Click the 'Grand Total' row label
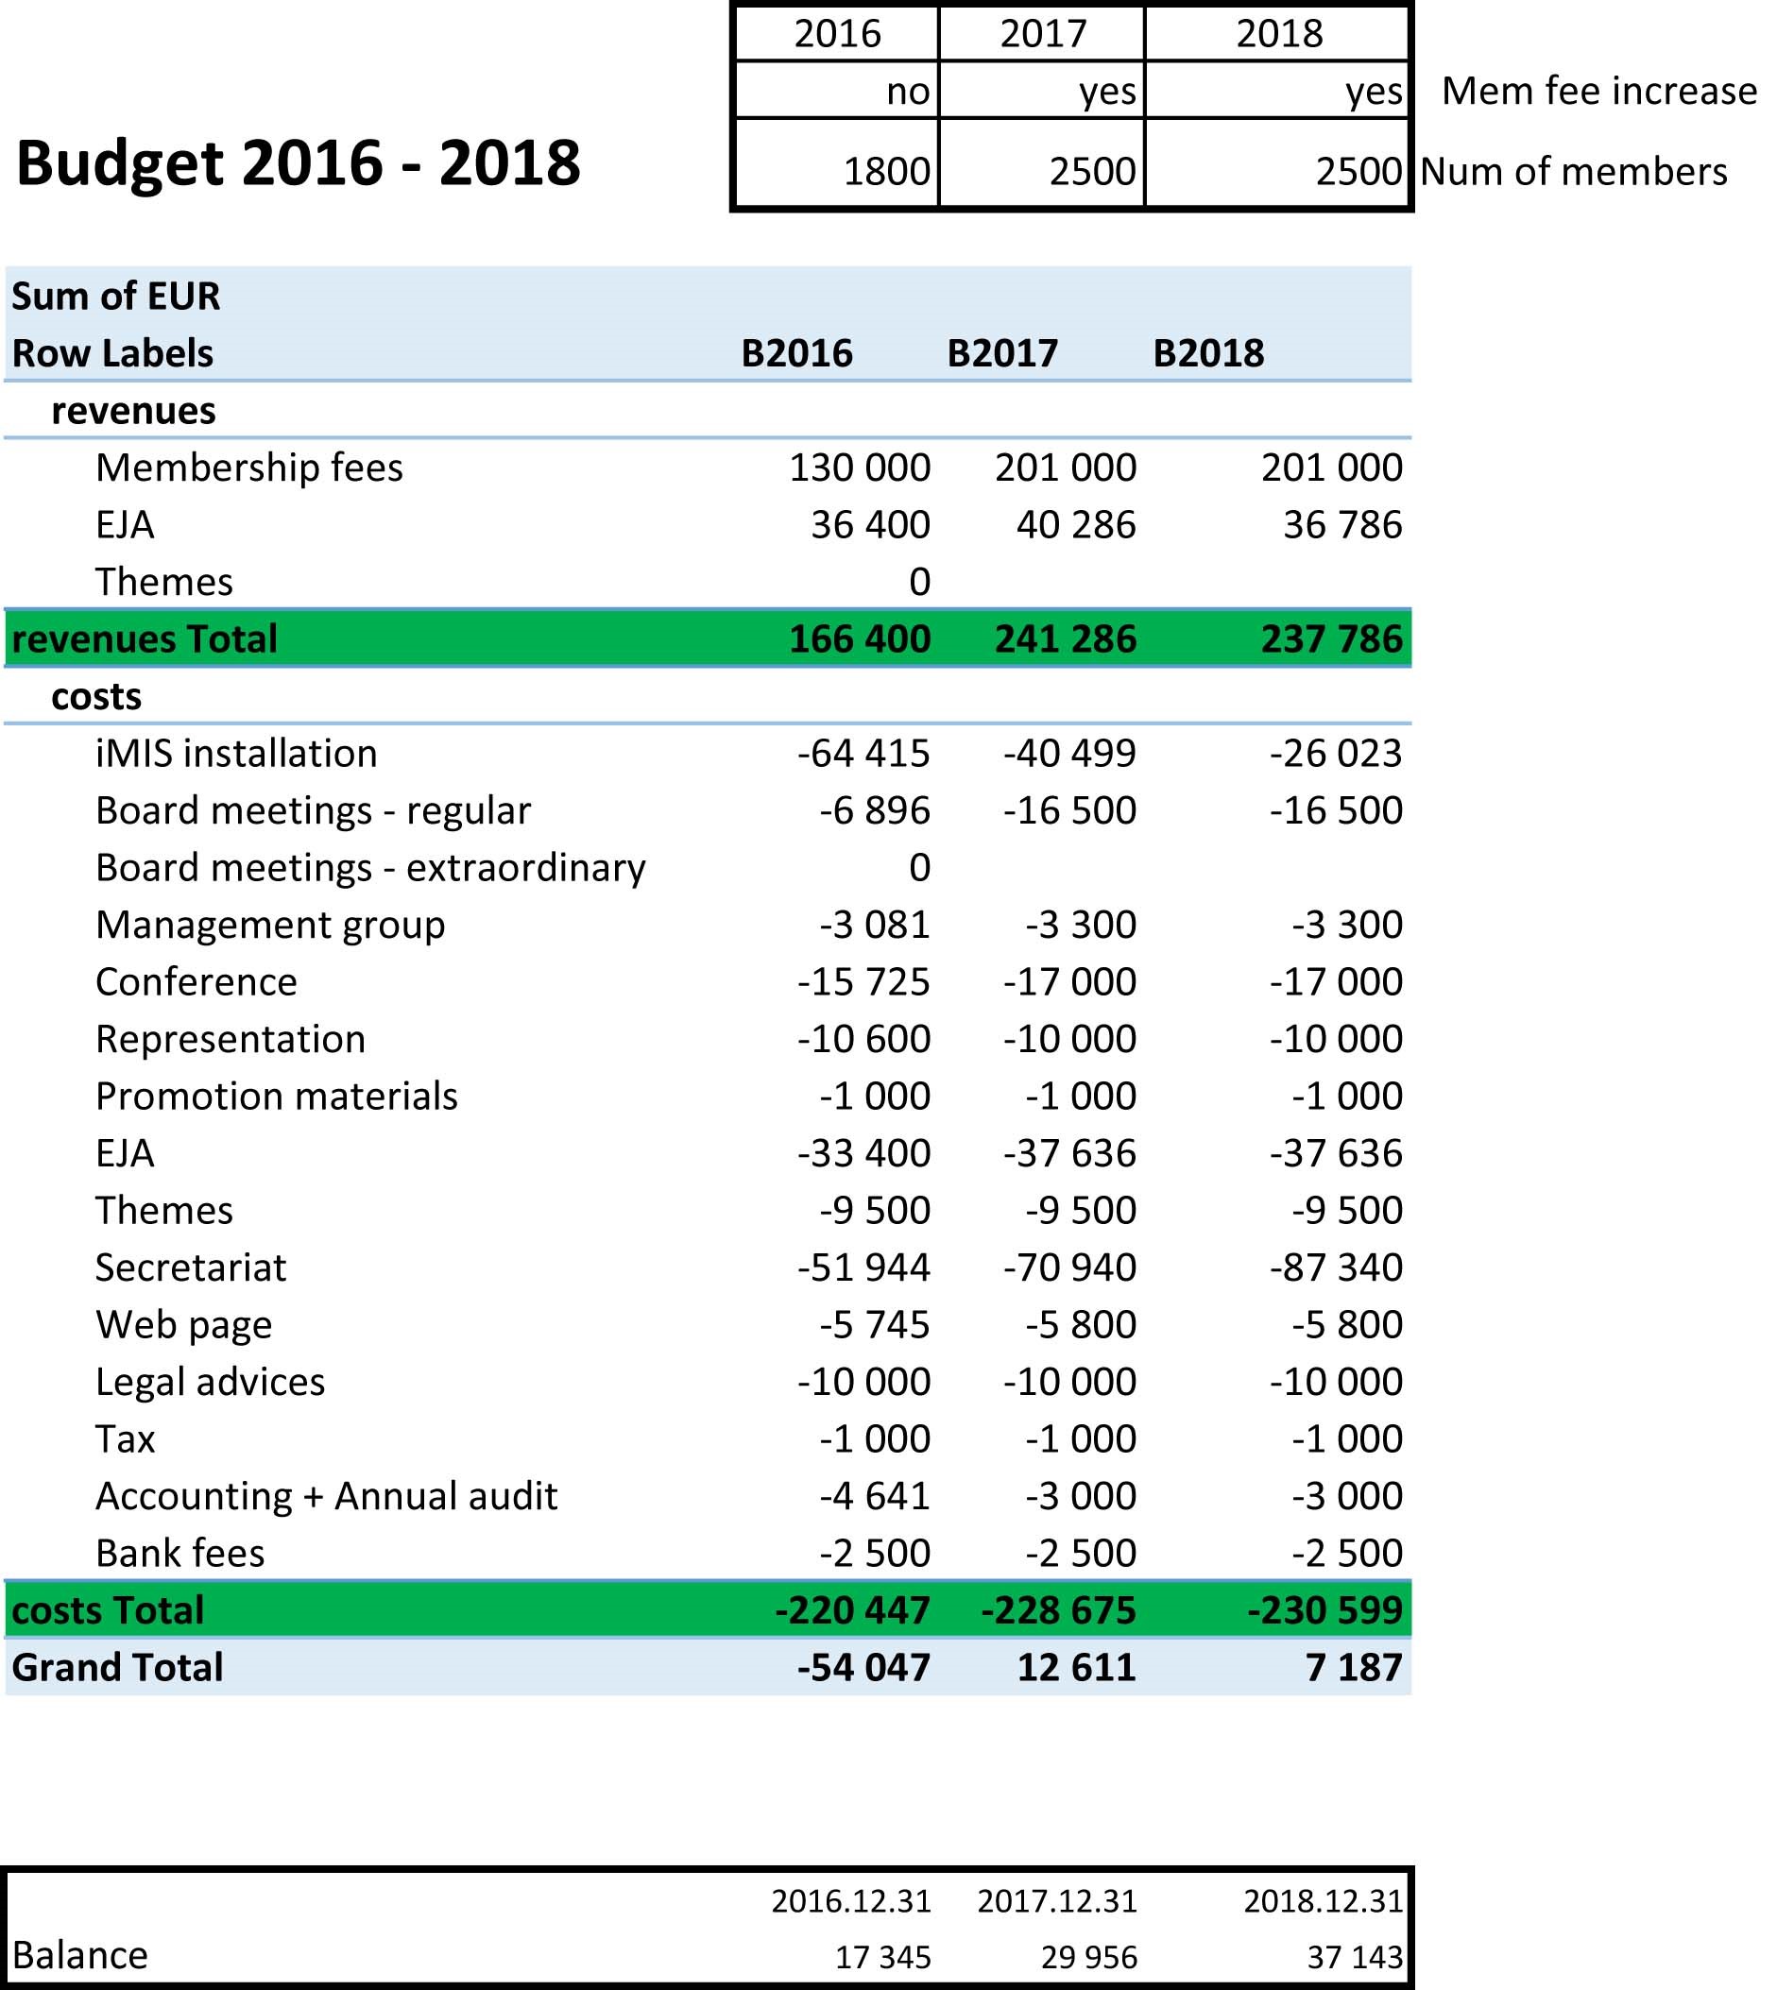The height and width of the screenshot is (1990, 1777). (117, 1668)
